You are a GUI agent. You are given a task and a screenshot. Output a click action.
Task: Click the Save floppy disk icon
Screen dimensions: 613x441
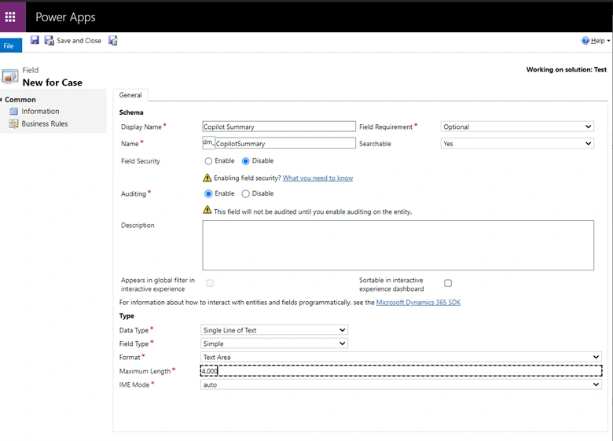click(x=35, y=40)
